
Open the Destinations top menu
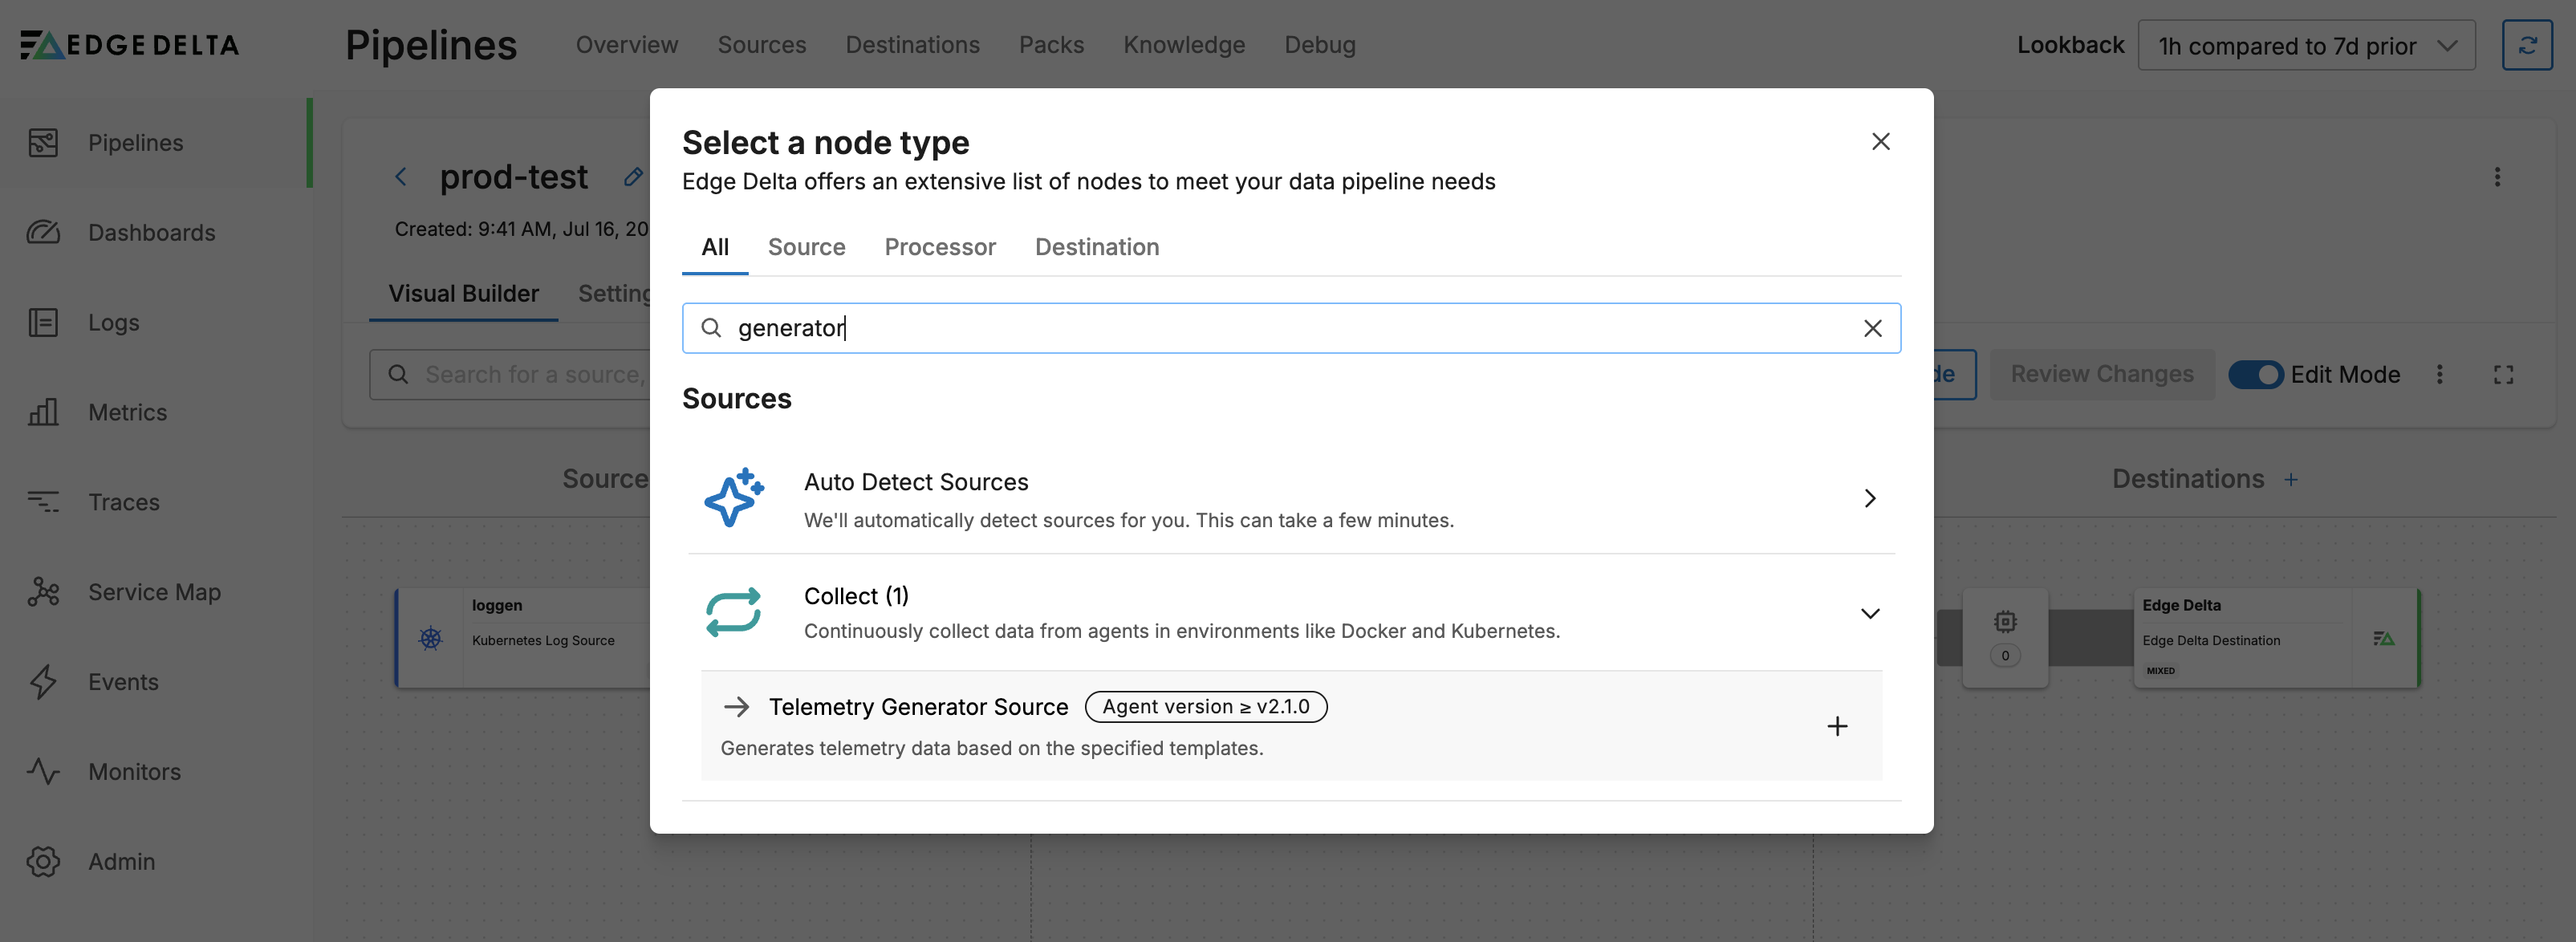pyautogui.click(x=912, y=45)
